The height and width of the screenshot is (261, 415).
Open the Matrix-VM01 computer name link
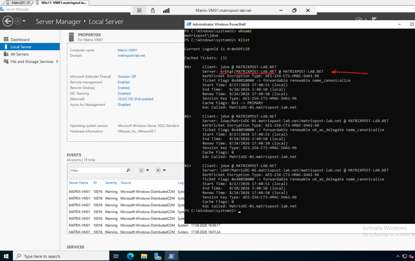pyautogui.click(x=127, y=50)
